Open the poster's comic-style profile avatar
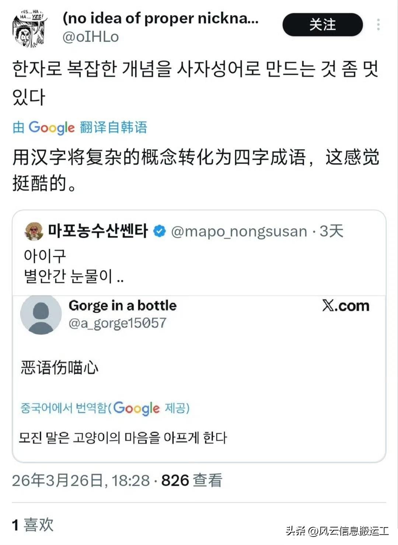The height and width of the screenshot is (545, 398). (x=29, y=29)
